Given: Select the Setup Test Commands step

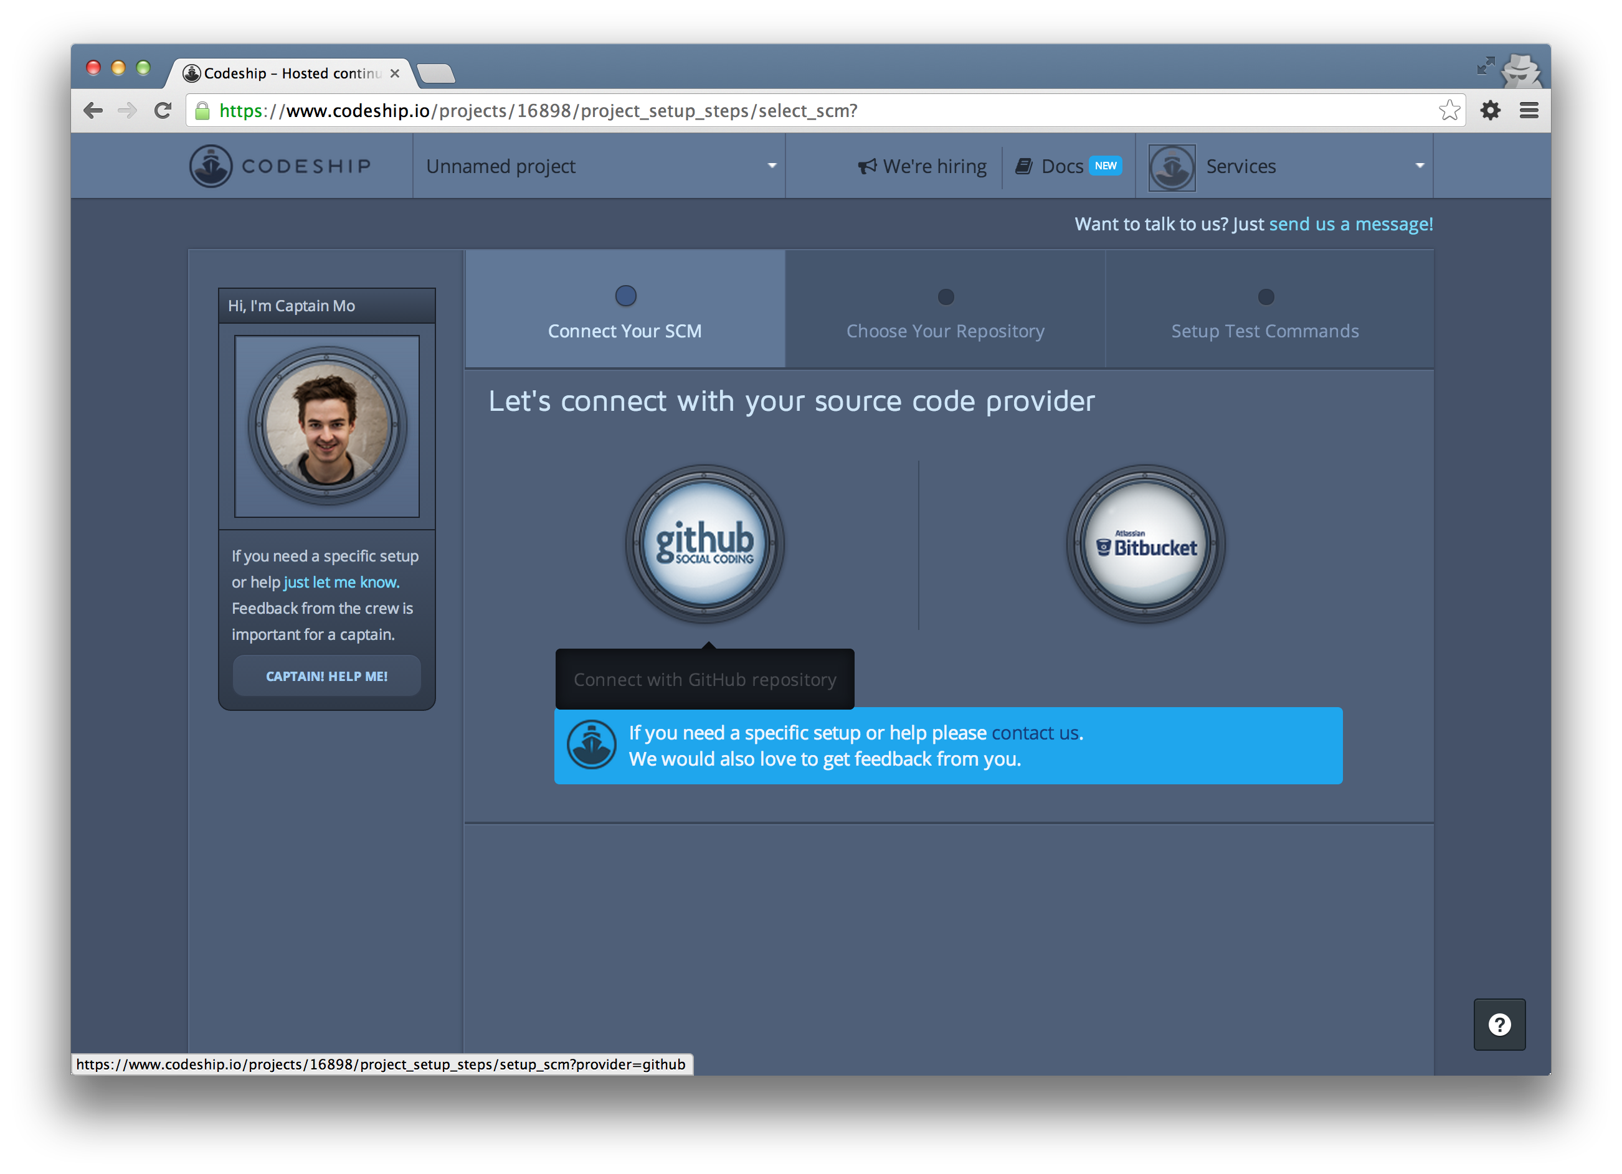Looking at the screenshot, I should (x=1264, y=311).
